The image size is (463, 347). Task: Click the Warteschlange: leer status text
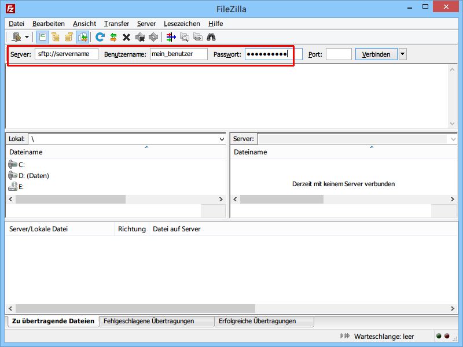(384, 337)
